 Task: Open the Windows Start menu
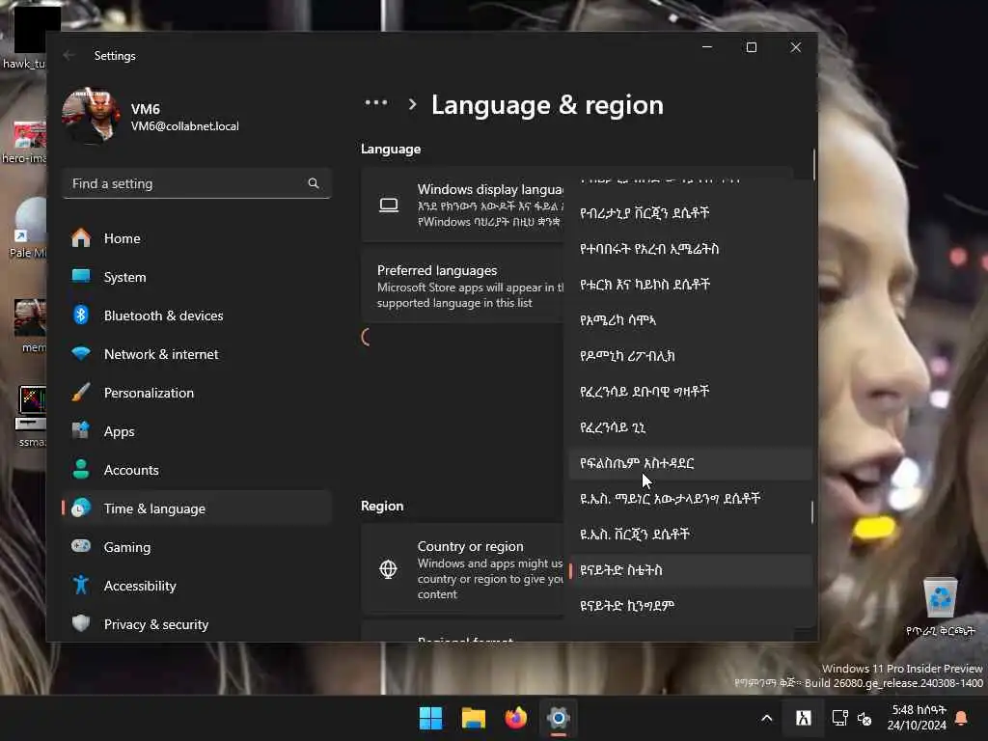[431, 718]
